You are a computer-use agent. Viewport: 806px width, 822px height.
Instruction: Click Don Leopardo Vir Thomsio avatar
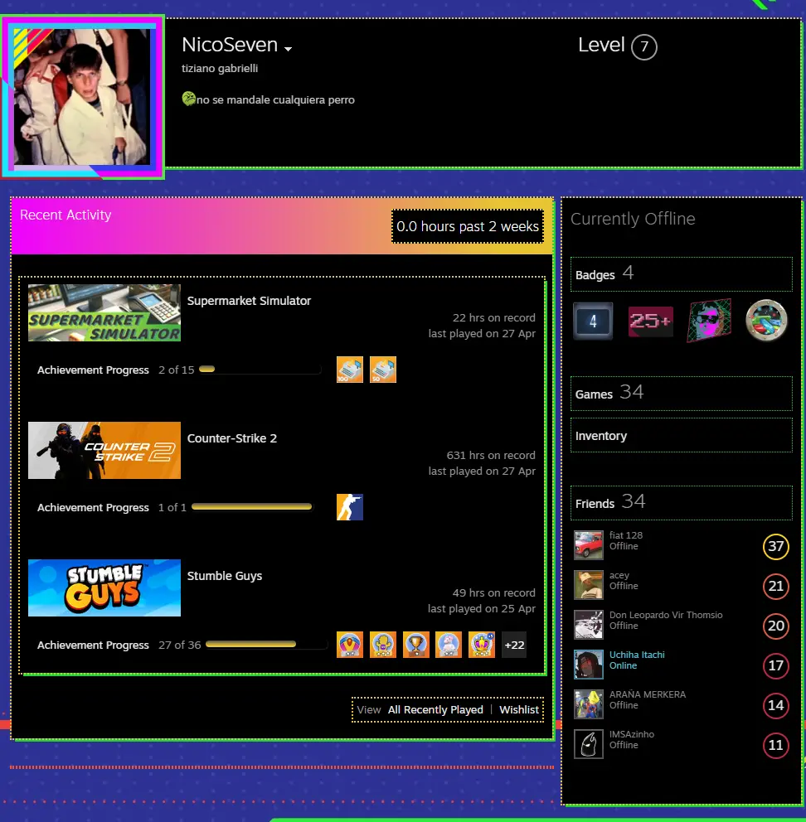coord(589,625)
